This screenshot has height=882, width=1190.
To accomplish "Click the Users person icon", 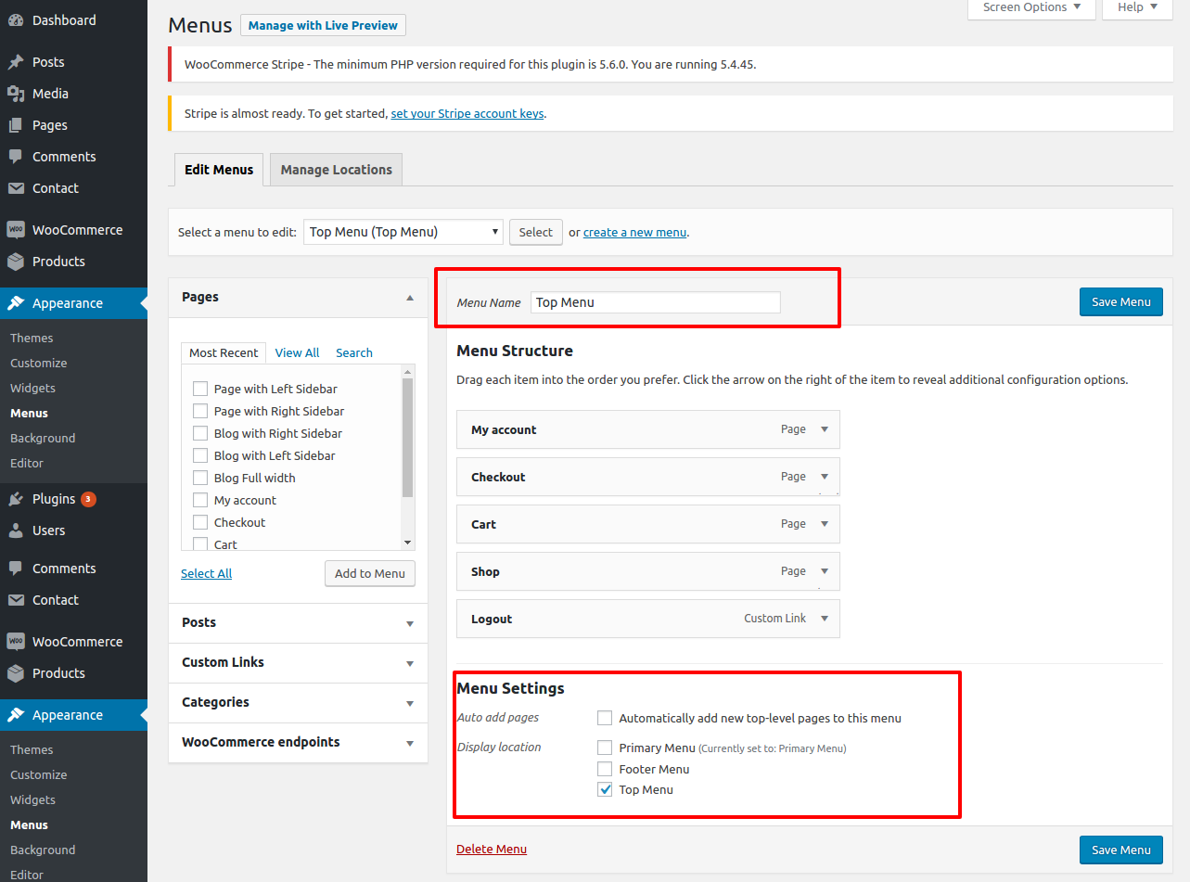I will pyautogui.click(x=16, y=530).
